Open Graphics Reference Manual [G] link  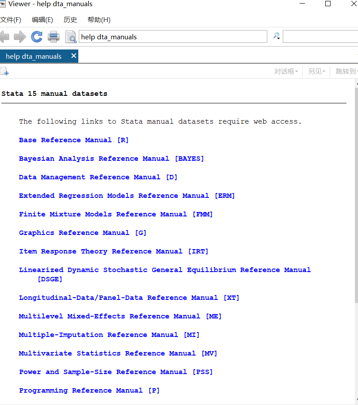click(83, 233)
